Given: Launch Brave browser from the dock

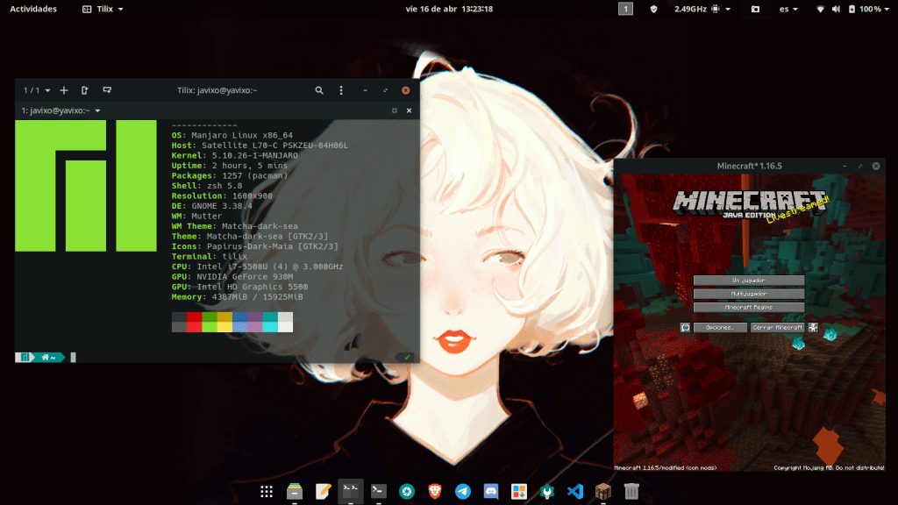Looking at the screenshot, I should pyautogui.click(x=435, y=492).
